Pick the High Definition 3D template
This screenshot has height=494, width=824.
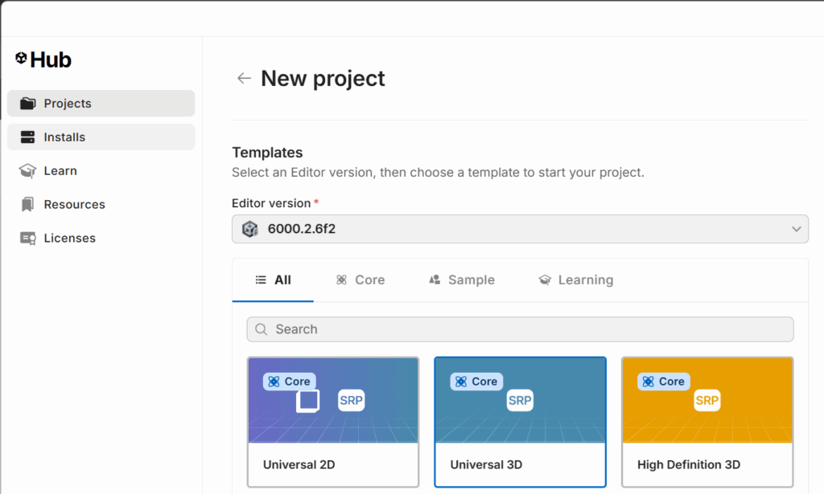click(707, 423)
